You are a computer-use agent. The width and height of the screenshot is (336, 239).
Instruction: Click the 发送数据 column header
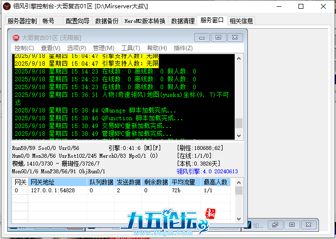pos(128,182)
